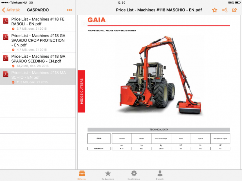Click the 12:50 clock in status bar

121,3
